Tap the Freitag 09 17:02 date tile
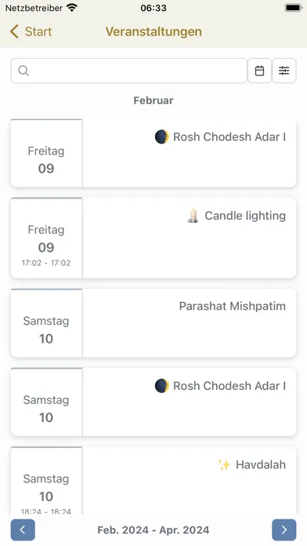The image size is (307, 546). [x=46, y=238]
